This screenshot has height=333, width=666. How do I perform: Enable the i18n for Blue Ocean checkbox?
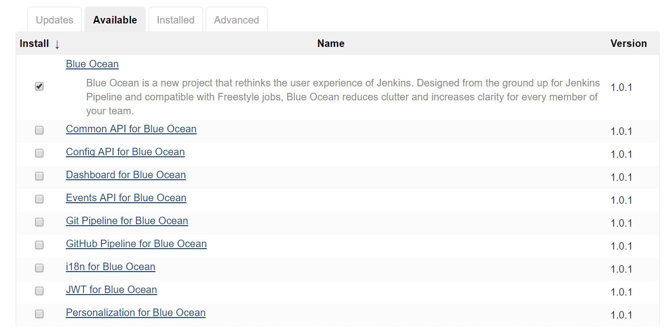pos(39,268)
